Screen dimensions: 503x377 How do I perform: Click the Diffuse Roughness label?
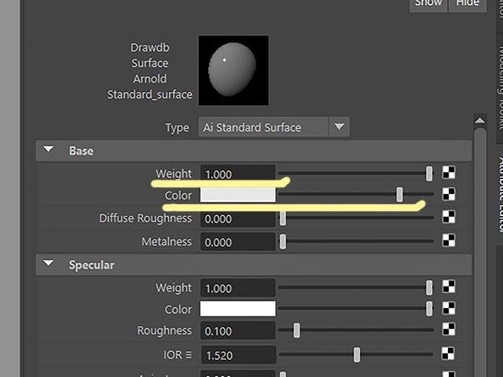coord(145,218)
